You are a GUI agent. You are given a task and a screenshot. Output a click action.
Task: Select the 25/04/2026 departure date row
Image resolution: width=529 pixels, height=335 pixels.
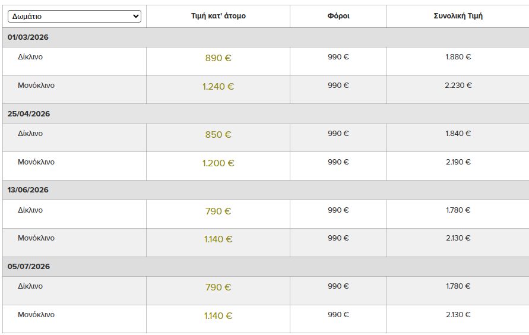[x=28, y=114]
